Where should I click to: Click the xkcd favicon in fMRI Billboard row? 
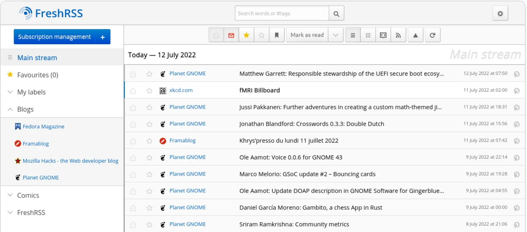point(163,91)
